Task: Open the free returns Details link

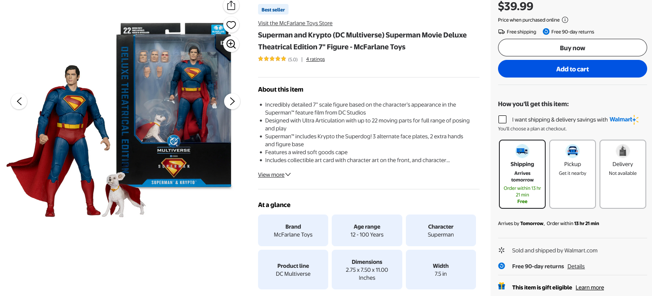Action: click(x=576, y=266)
